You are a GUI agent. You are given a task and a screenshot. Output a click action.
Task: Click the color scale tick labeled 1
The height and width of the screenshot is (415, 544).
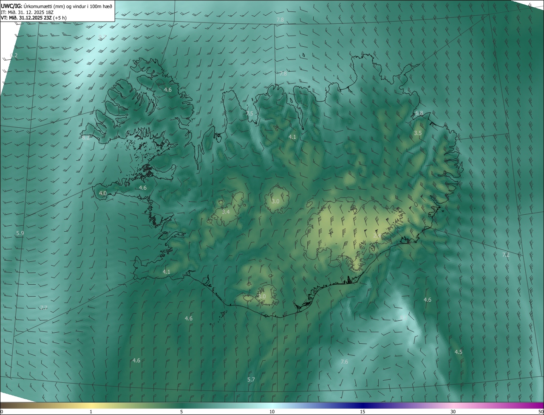click(91, 412)
